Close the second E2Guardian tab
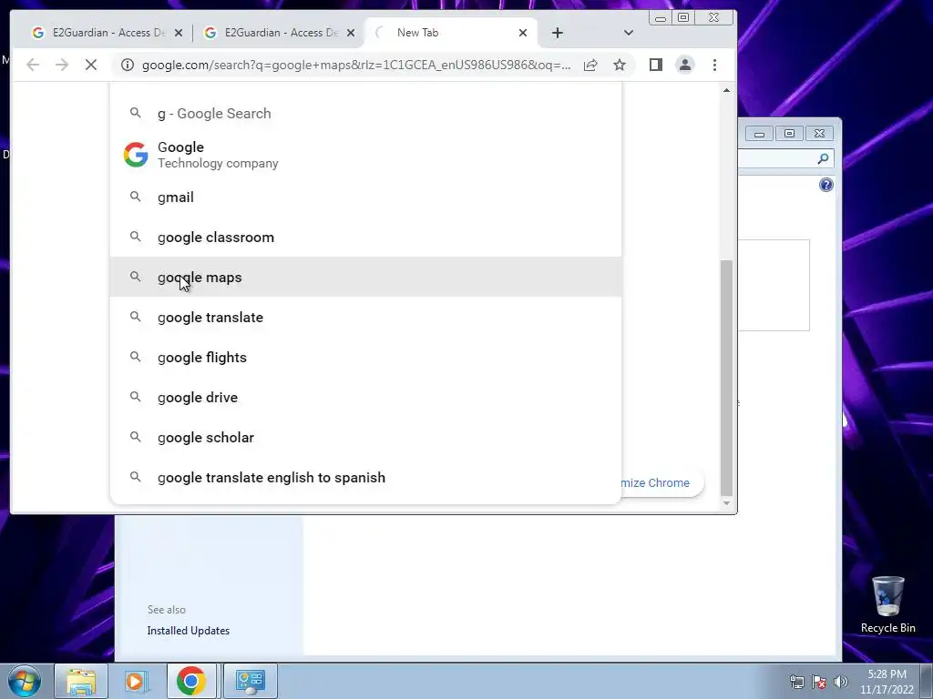The image size is (933, 699). (351, 33)
